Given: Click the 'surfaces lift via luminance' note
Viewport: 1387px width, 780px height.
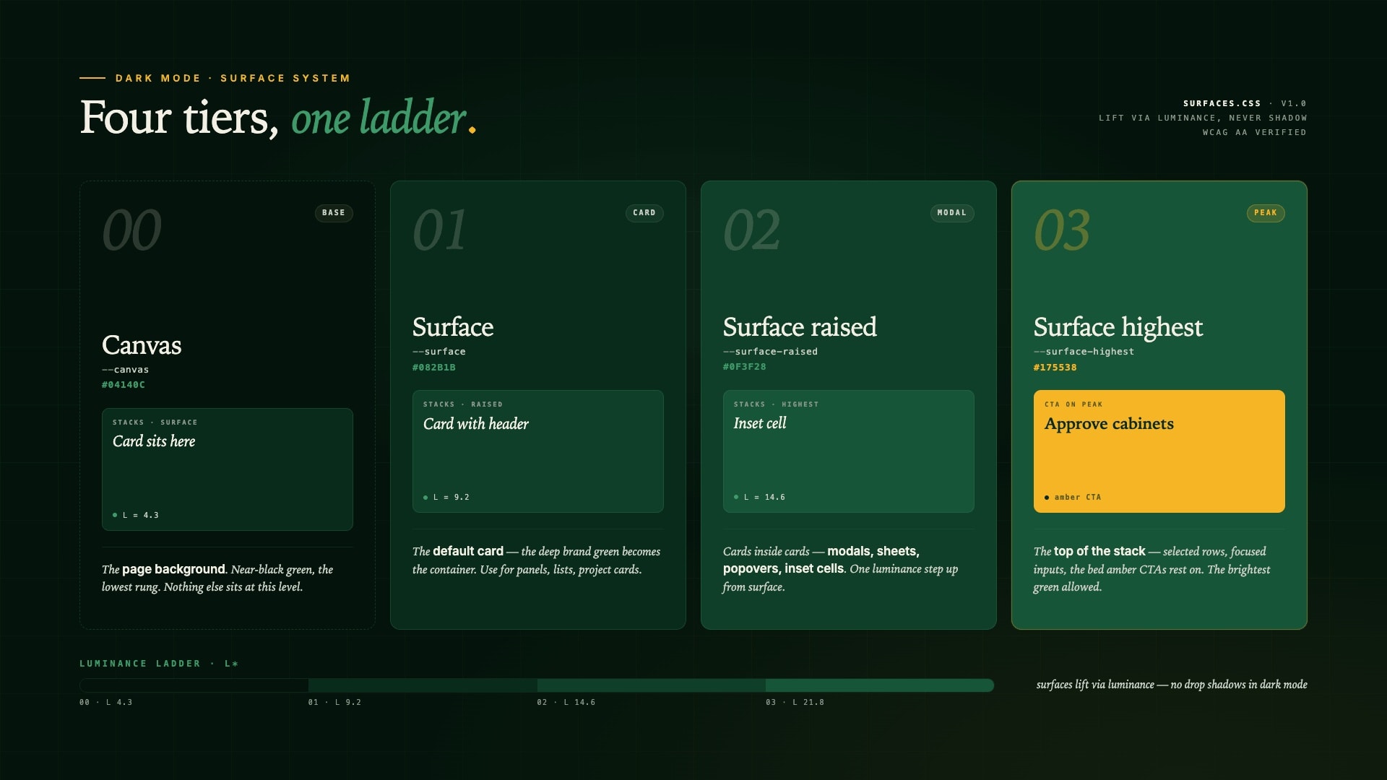Looking at the screenshot, I should pyautogui.click(x=1172, y=685).
